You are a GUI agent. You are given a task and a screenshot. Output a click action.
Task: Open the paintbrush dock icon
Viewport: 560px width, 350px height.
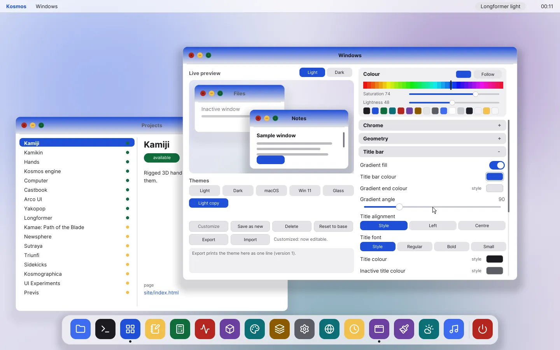404,329
